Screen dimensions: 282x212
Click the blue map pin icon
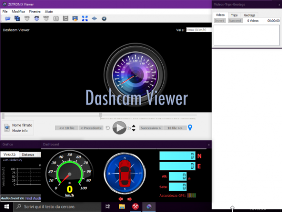pos(190,127)
